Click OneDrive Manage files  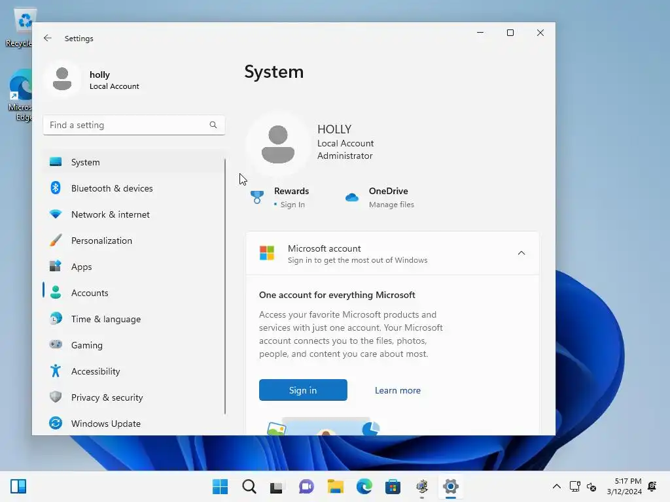point(391,205)
